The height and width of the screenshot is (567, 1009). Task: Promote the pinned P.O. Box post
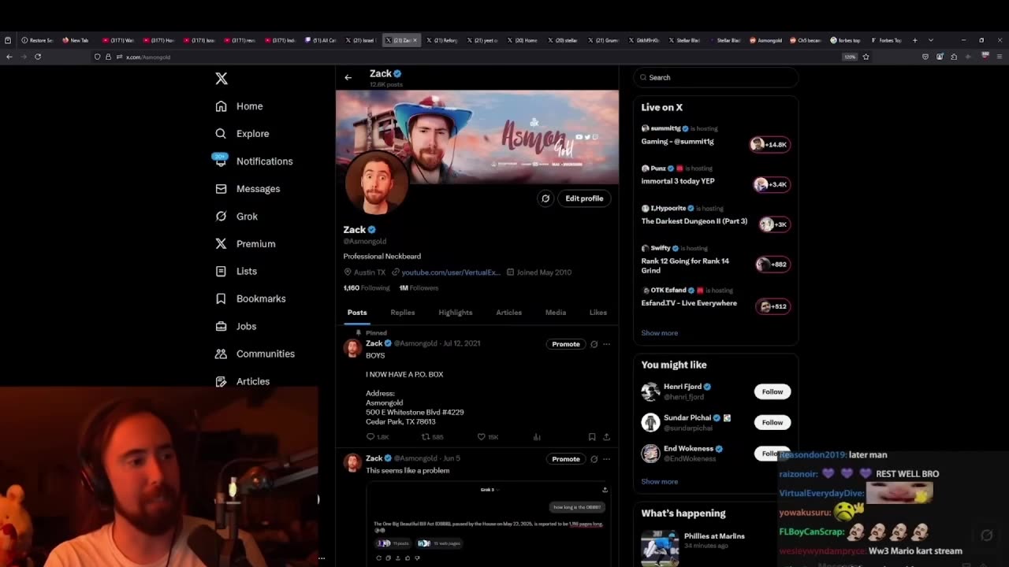coord(566,344)
